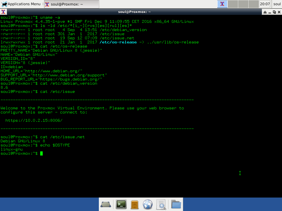
Task: Open Application Finder magnifier icon
Action: click(161, 204)
